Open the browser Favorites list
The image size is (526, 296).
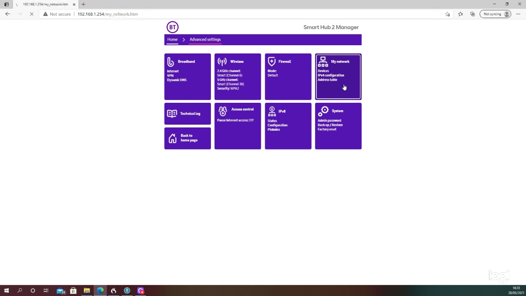point(460,14)
